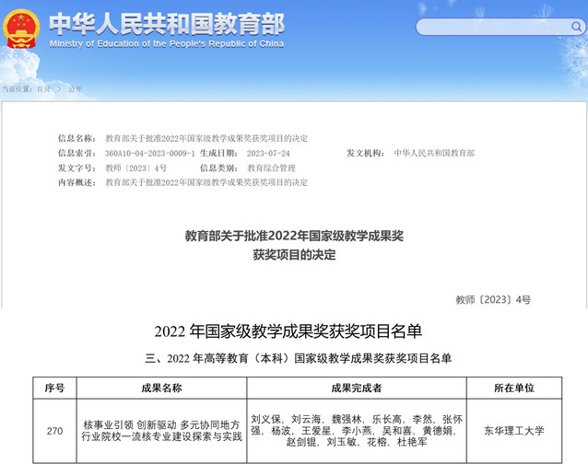The image size is (588, 464).
Task: Select the 发文机构 value 中华人民共和国教育部
Action: [x=434, y=153]
